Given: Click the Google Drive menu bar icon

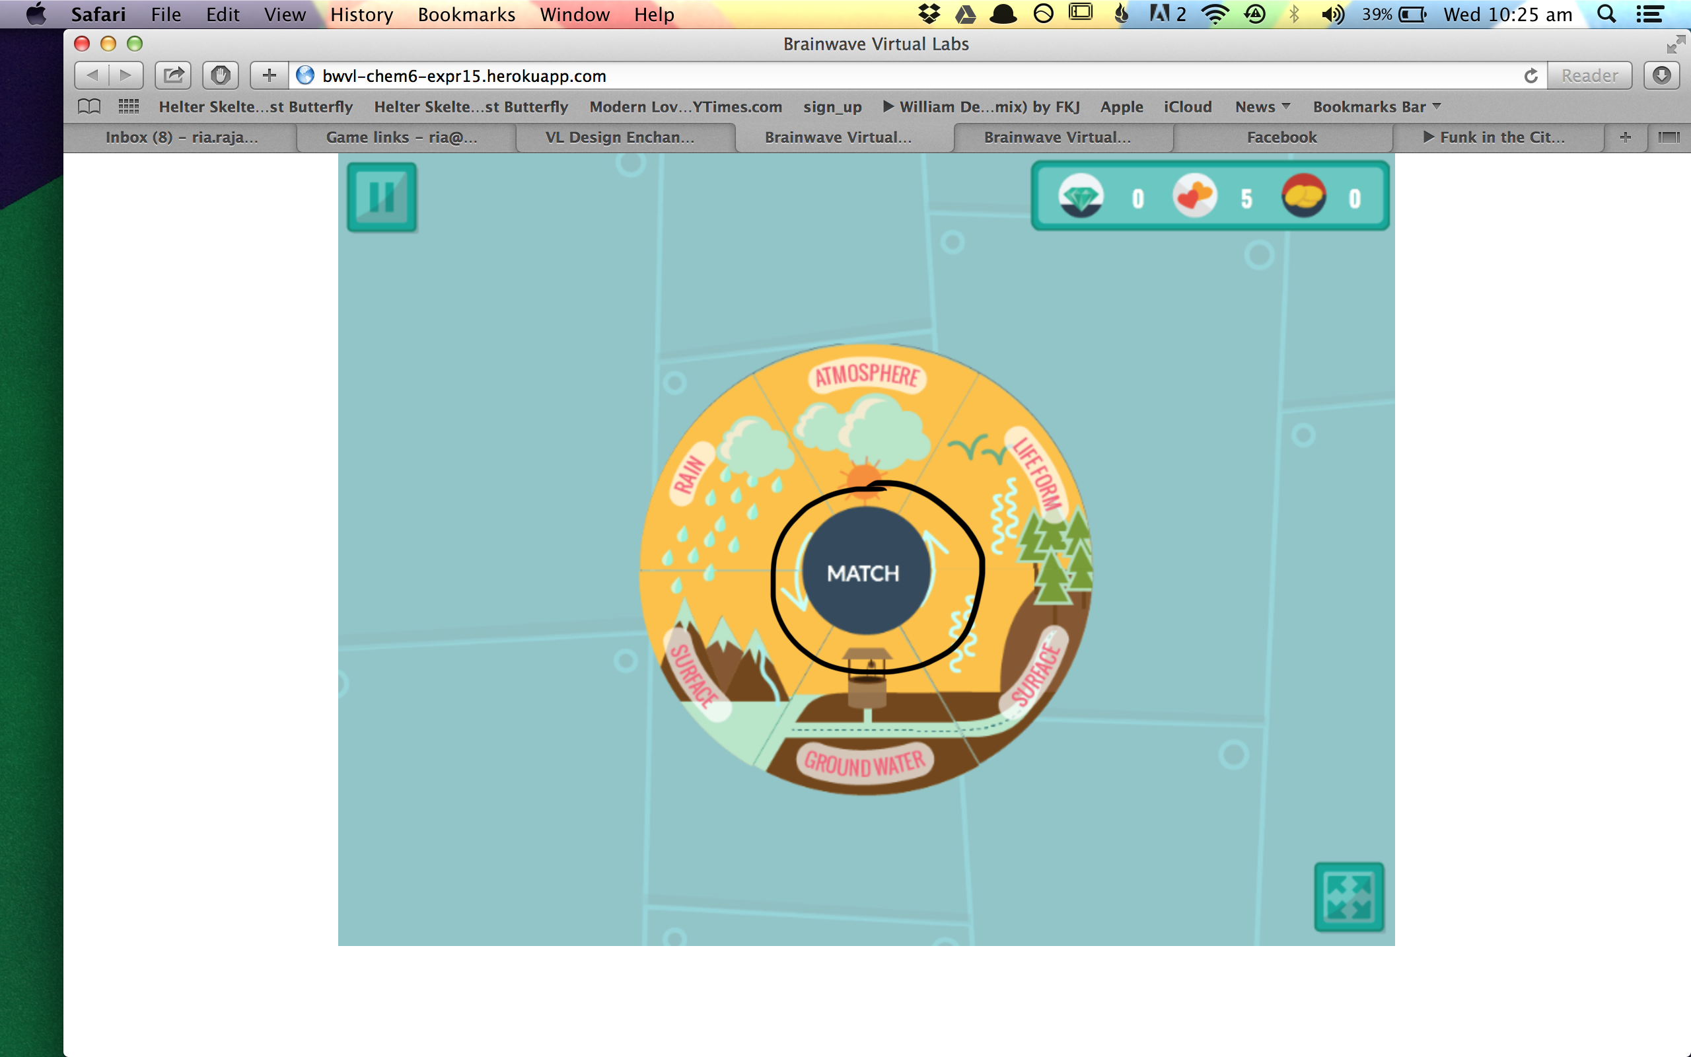Looking at the screenshot, I should point(966,14).
